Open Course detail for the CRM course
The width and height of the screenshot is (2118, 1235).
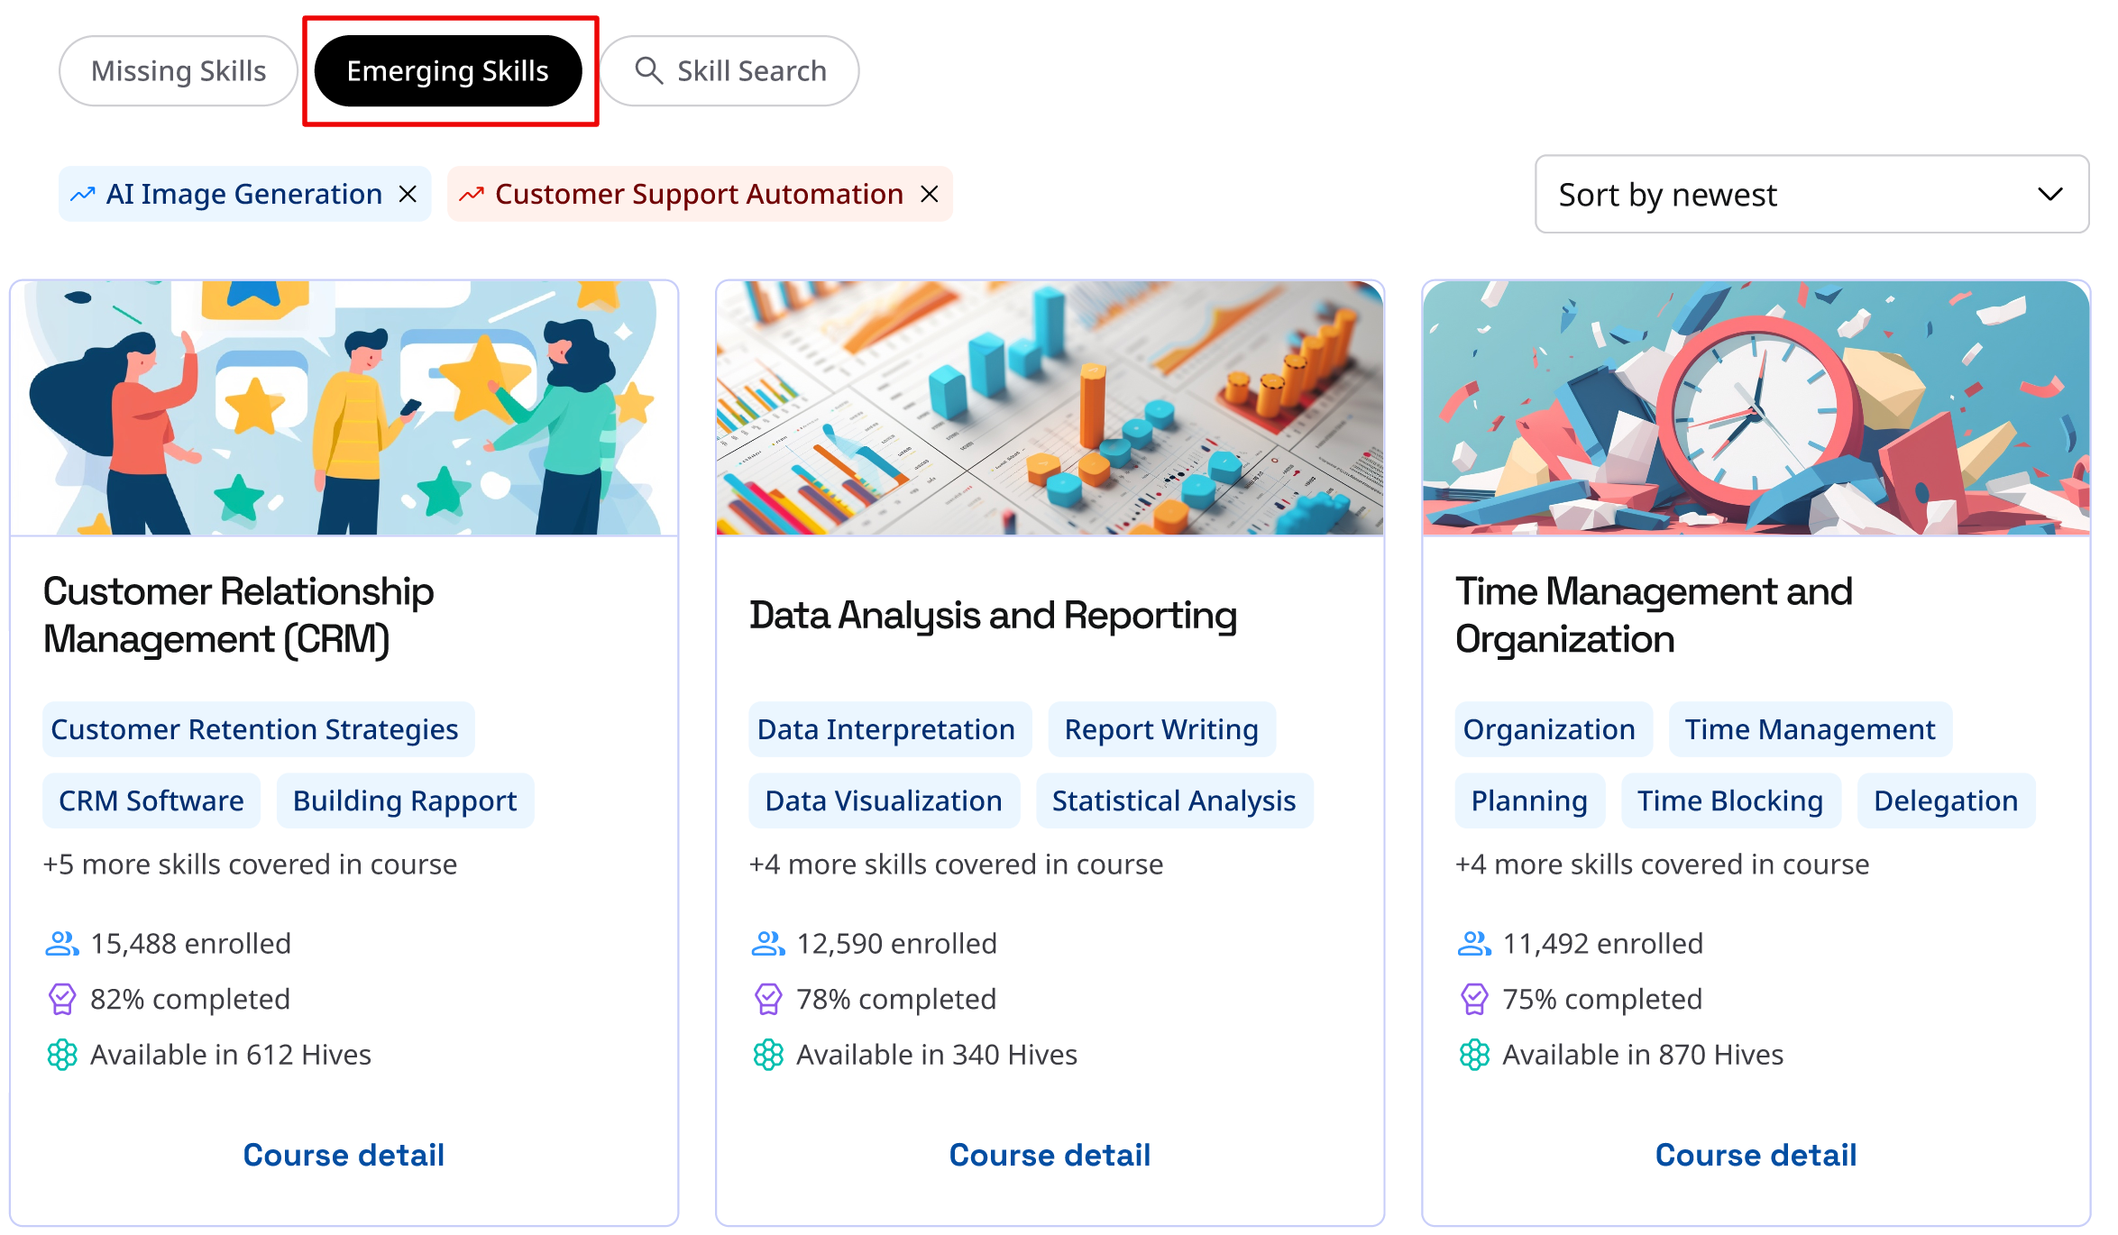(344, 1155)
